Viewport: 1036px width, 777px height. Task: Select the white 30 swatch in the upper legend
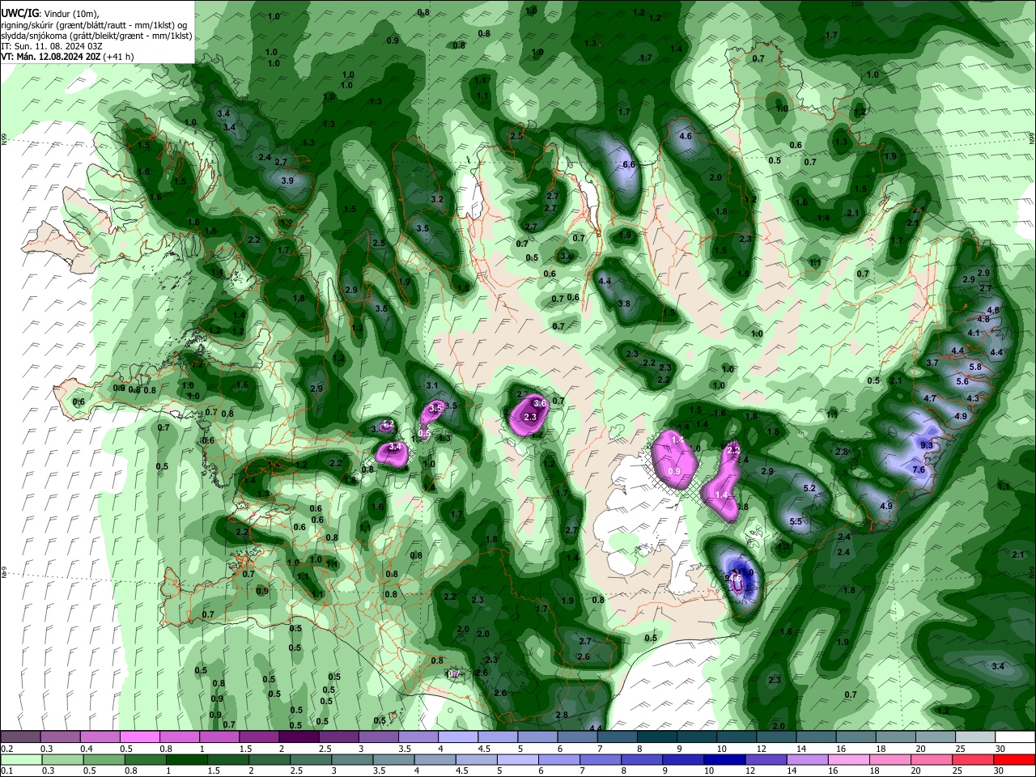(x=1014, y=737)
